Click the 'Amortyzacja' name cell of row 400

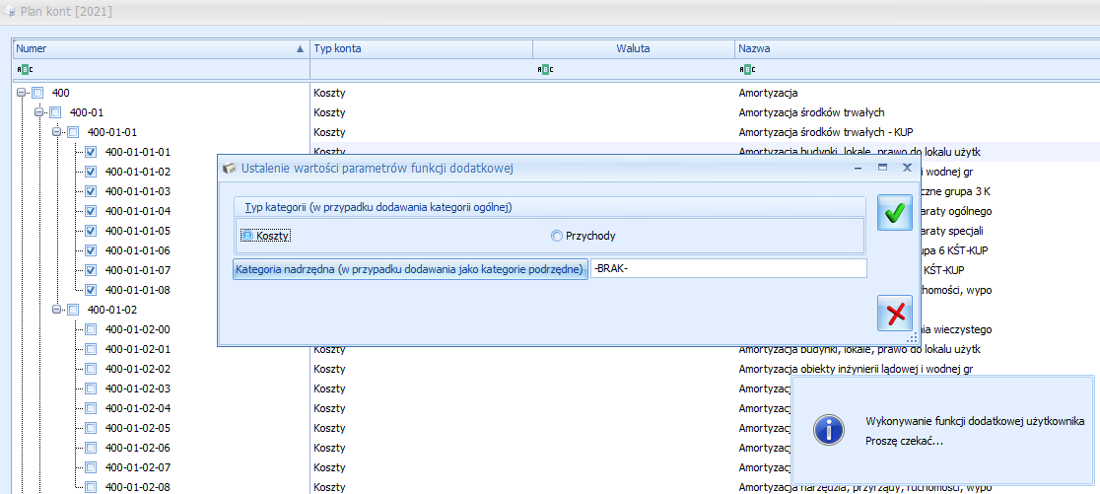pyautogui.click(x=768, y=93)
